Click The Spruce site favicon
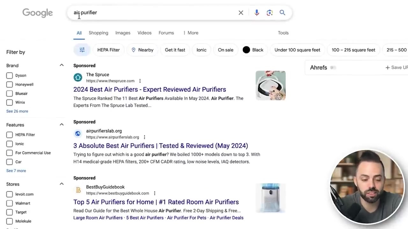 78,77
